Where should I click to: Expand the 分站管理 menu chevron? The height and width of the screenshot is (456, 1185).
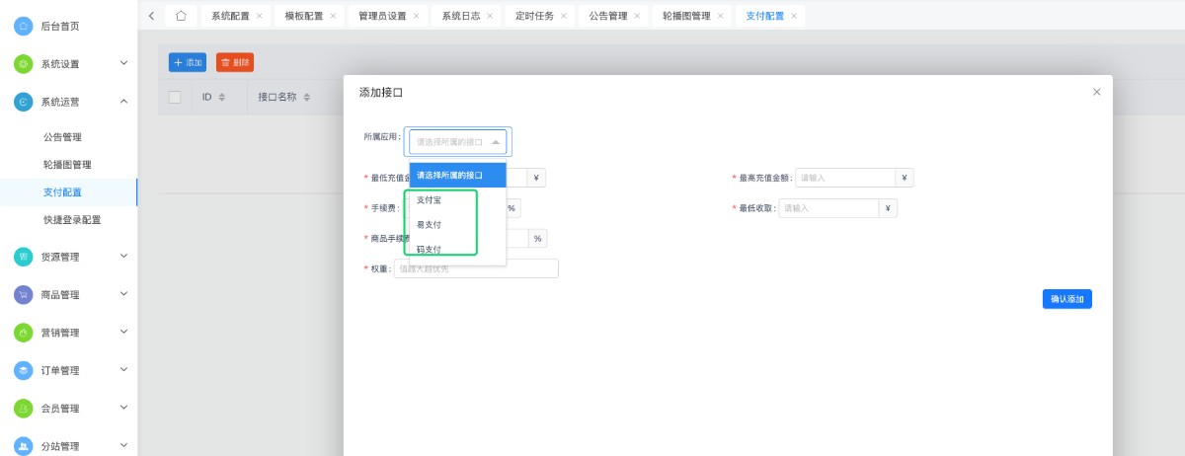click(x=123, y=444)
